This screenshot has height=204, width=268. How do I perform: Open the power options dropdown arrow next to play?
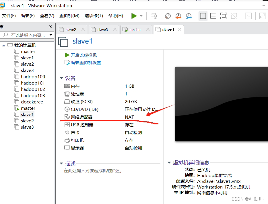[141, 16]
